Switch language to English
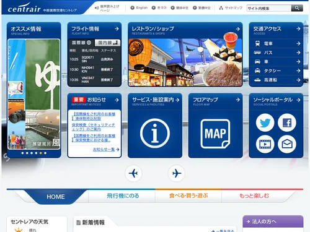 point(139,8)
